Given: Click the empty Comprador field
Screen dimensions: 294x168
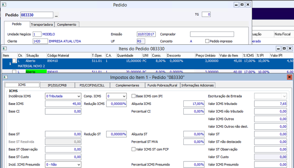Looking at the screenshot, I should 212,34.
